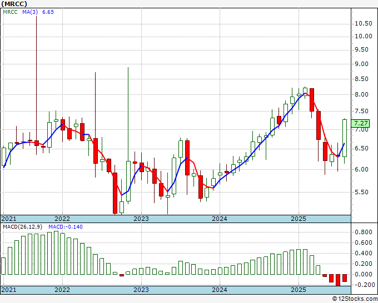
Task: Click the 8.00 price axis label
Action: 361,94
